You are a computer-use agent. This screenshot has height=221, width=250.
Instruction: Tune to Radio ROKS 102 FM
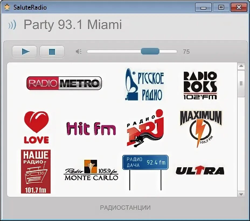tap(200, 85)
